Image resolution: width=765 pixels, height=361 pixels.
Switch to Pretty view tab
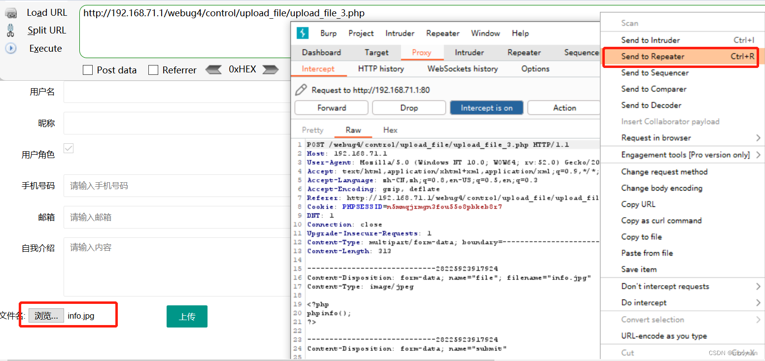click(x=313, y=130)
